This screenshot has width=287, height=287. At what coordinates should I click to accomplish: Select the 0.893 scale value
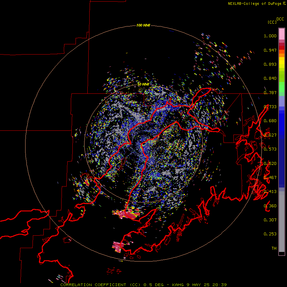tap(270, 64)
